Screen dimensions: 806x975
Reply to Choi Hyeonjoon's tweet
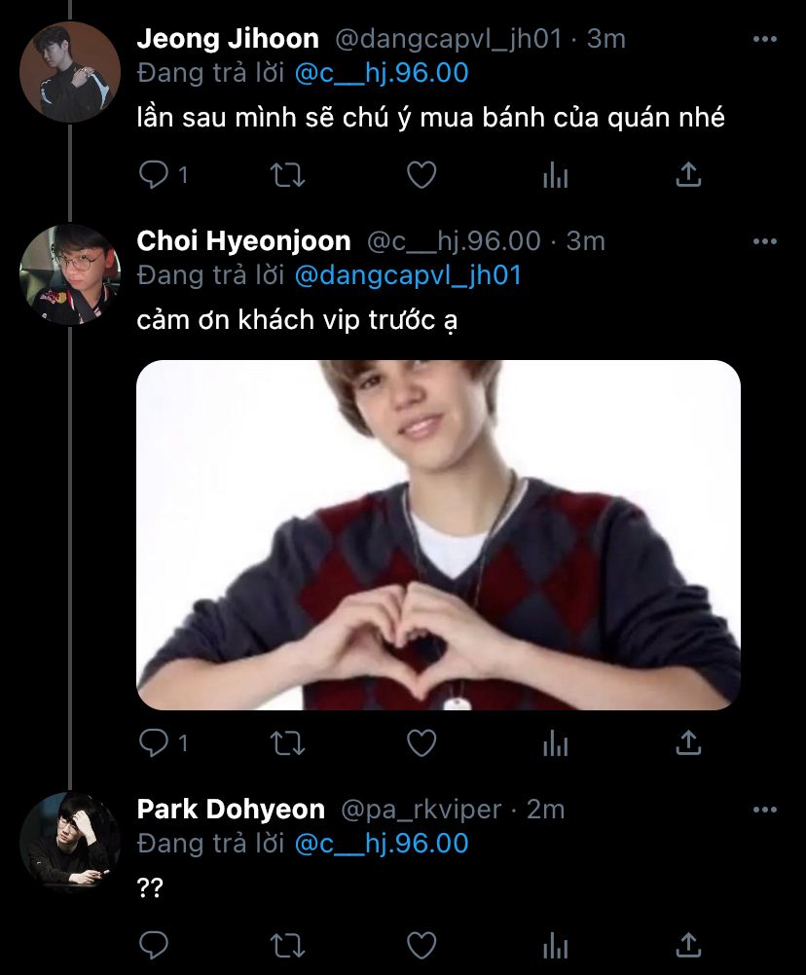point(154,744)
